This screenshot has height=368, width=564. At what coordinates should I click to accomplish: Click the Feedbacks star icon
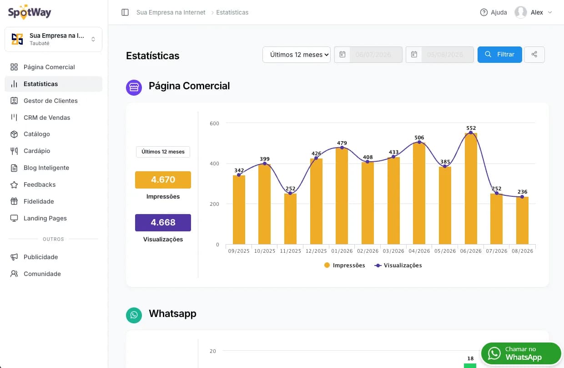click(x=14, y=184)
